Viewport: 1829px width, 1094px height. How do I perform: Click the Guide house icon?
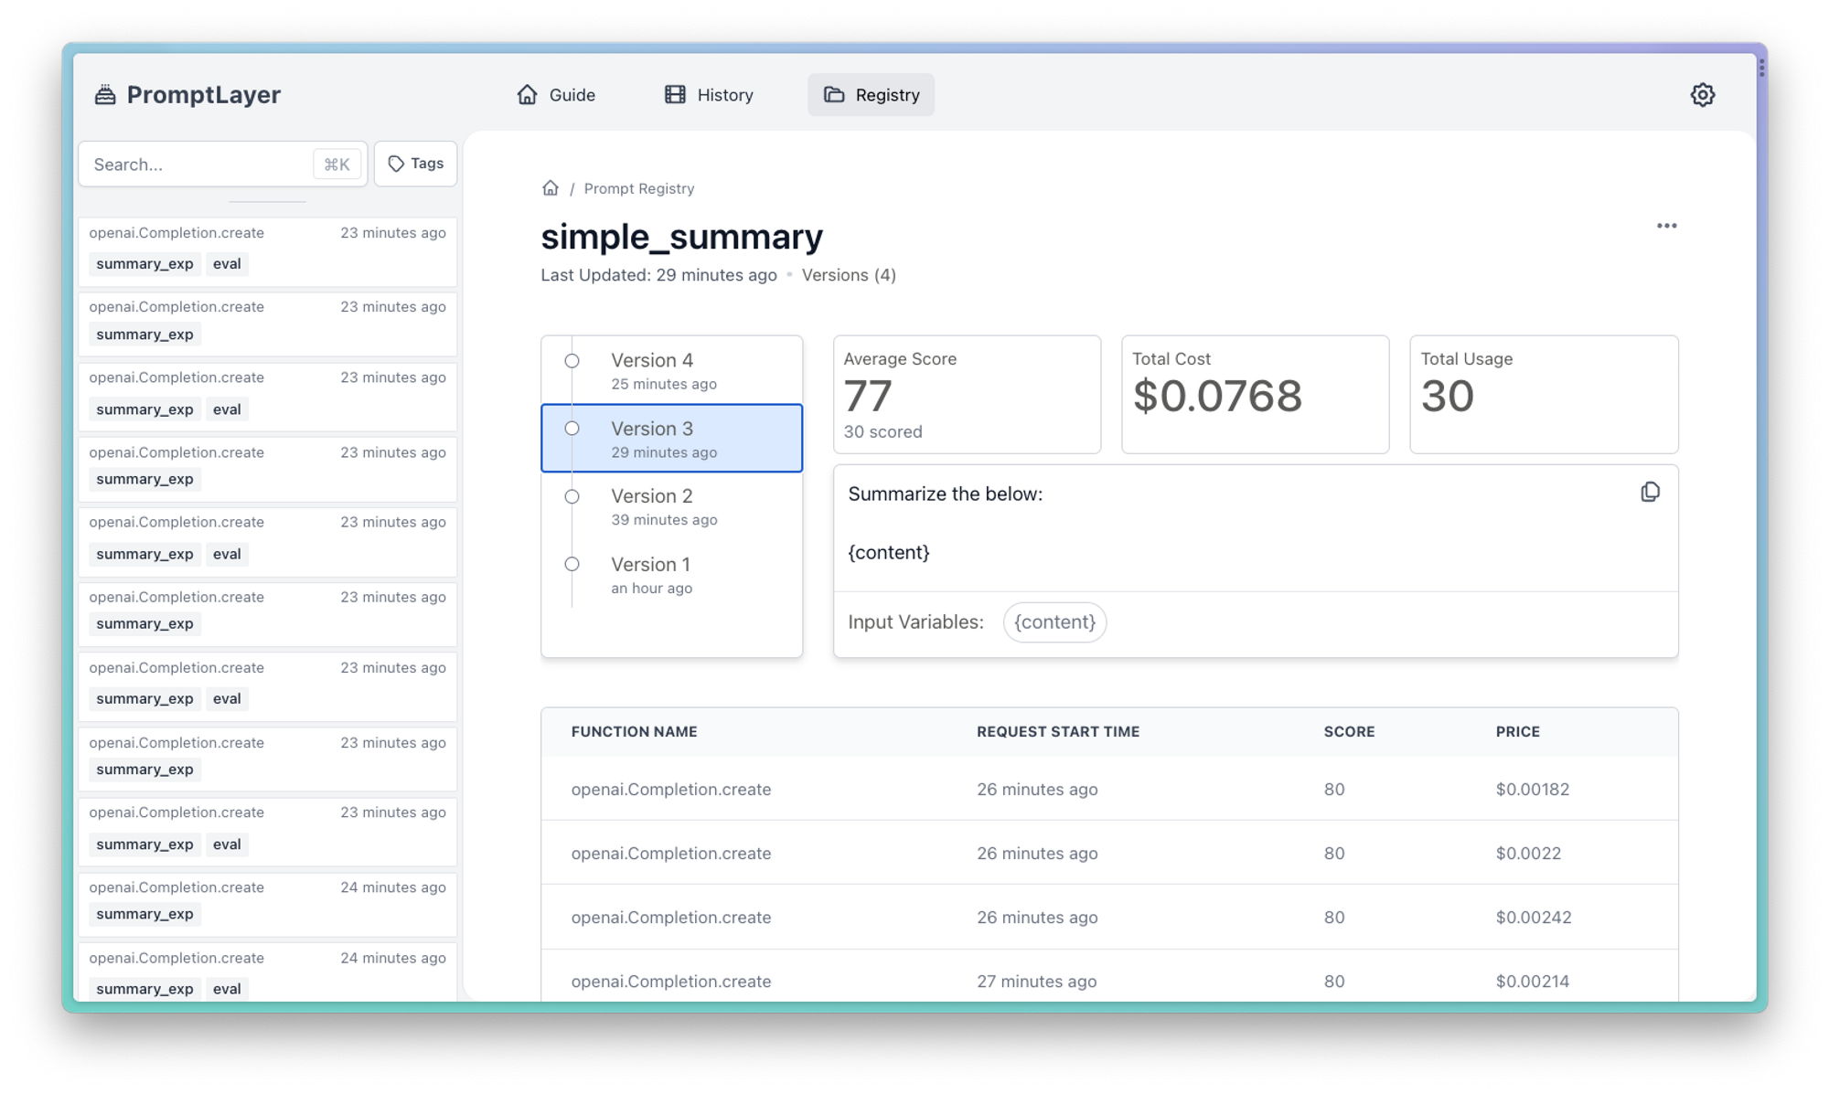(x=527, y=95)
